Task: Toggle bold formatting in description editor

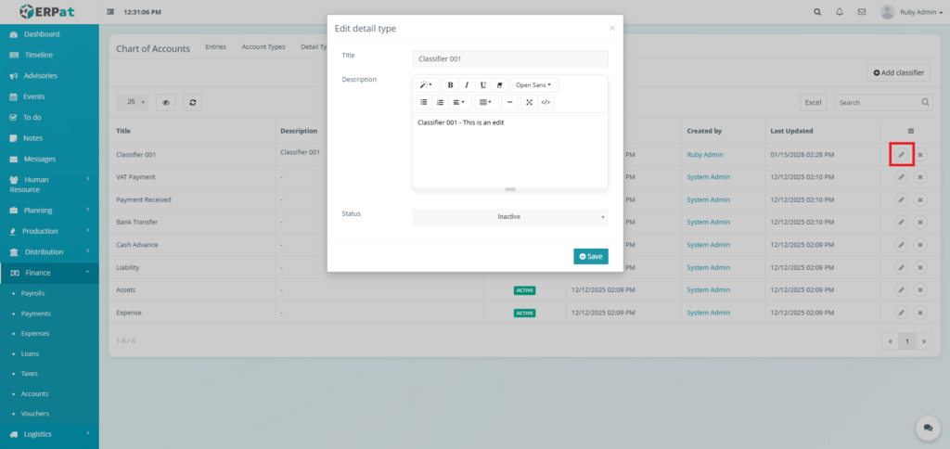Action: coord(450,84)
